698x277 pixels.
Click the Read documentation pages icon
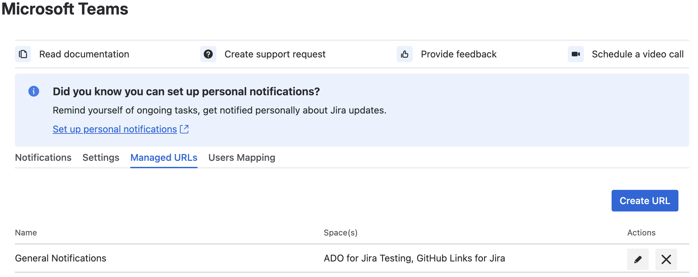23,54
